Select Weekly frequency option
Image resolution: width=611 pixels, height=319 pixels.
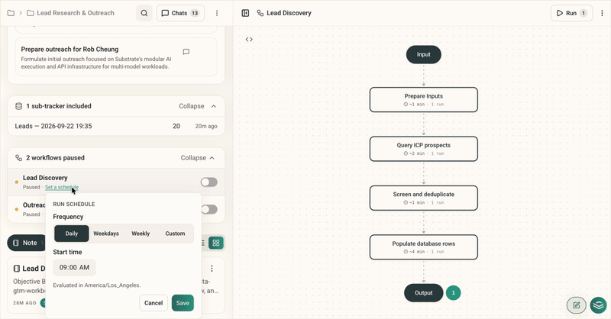click(x=141, y=234)
